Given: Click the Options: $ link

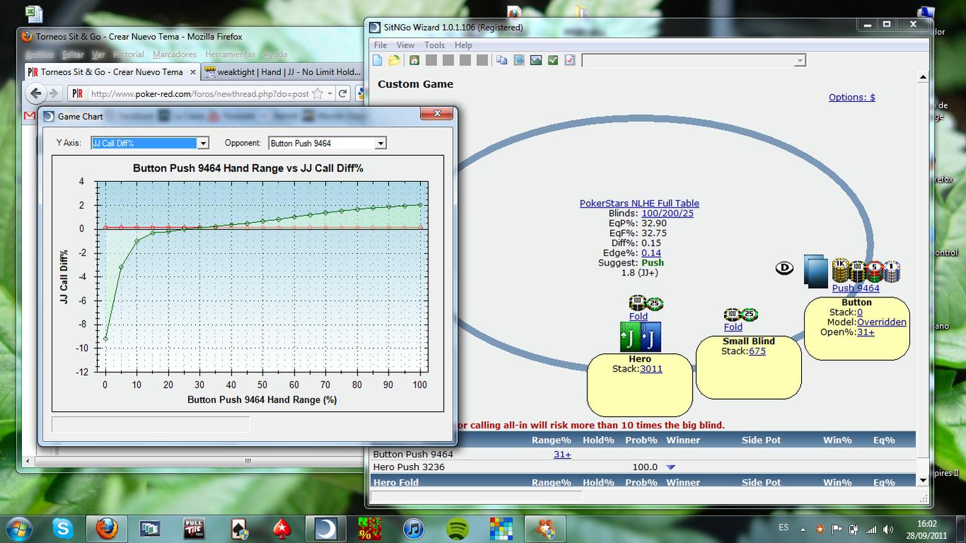Looking at the screenshot, I should (x=852, y=97).
